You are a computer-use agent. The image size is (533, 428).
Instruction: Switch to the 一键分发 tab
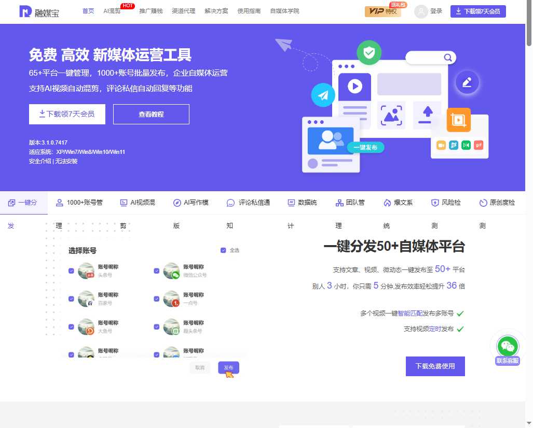click(24, 203)
